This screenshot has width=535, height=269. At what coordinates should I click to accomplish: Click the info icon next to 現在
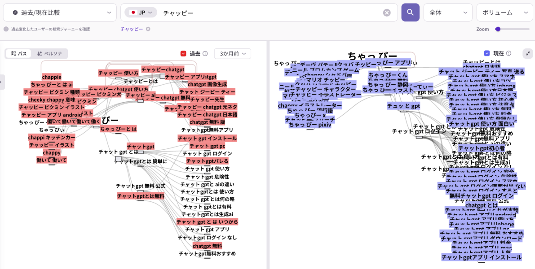508,53
